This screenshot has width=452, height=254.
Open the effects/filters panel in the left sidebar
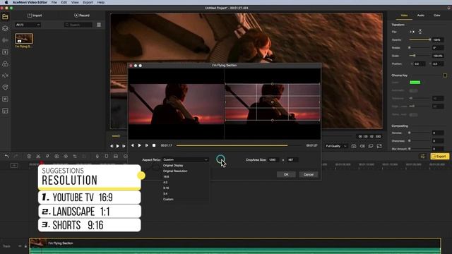pos(5,64)
